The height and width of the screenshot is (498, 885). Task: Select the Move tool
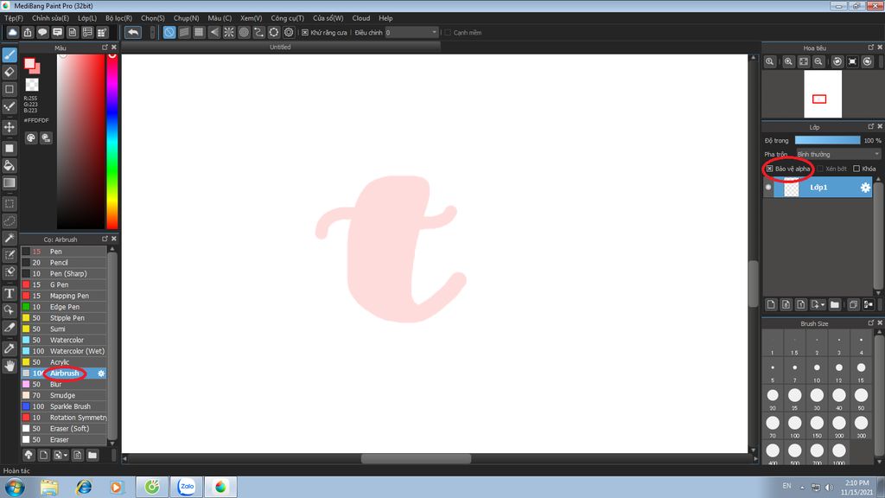[10, 127]
